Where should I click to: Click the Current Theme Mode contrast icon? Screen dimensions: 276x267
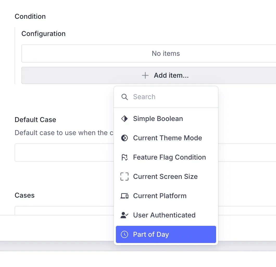point(124,138)
